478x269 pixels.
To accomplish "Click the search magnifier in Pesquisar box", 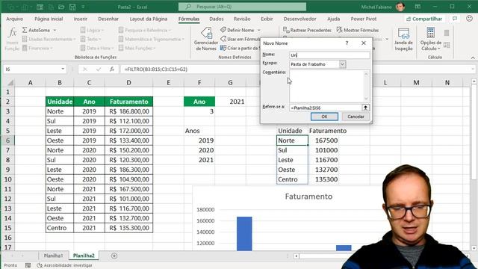I will (188, 7).
